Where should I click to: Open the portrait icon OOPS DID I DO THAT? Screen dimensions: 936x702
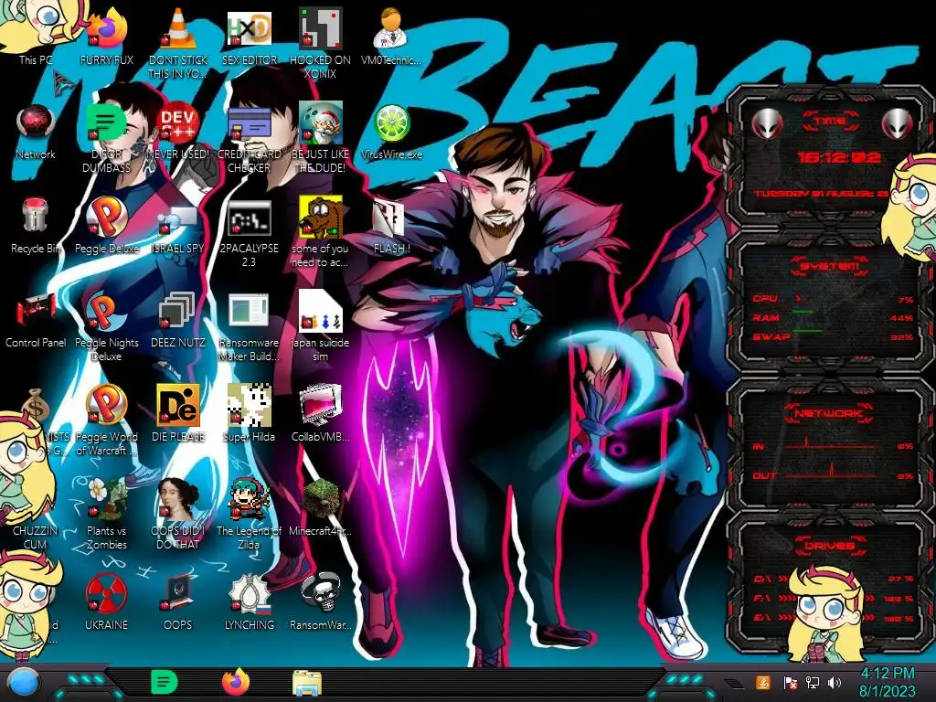click(x=178, y=499)
